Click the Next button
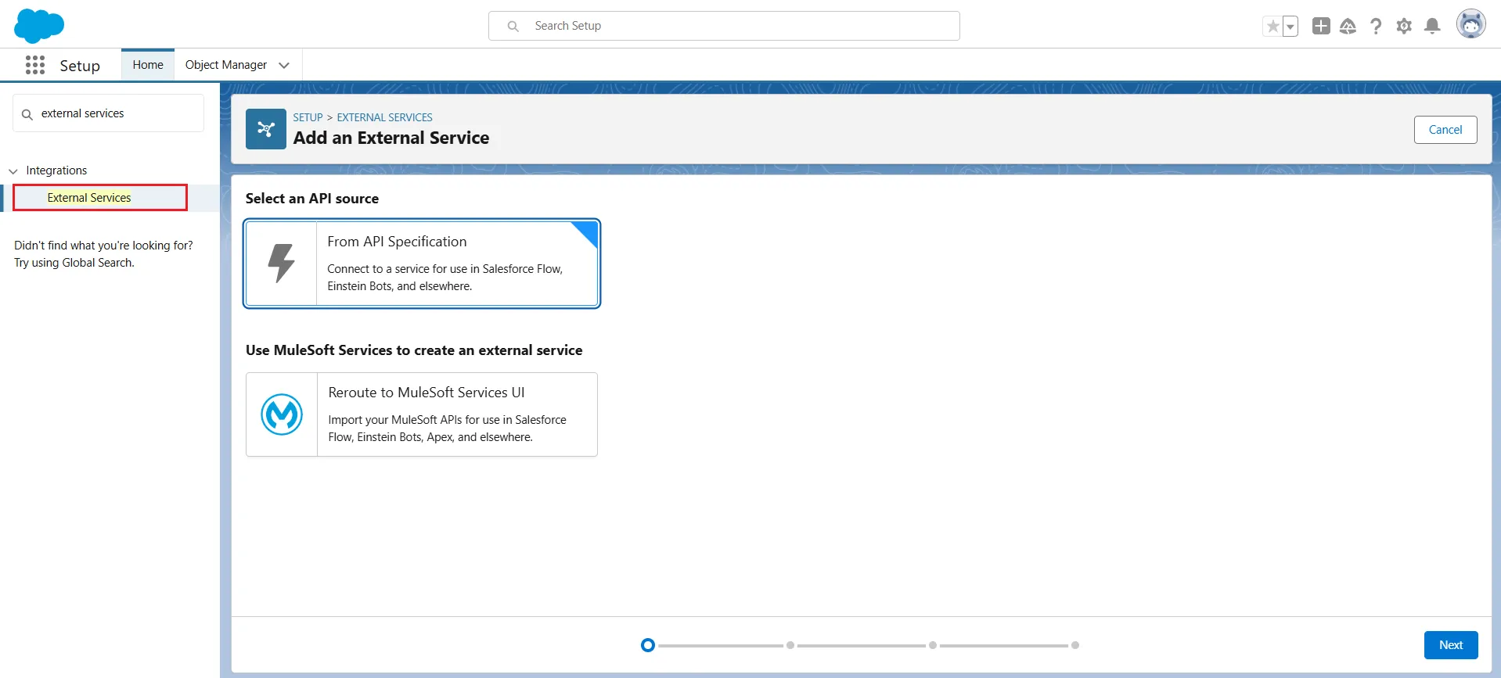Screen dimensions: 1501x678 point(1450,645)
